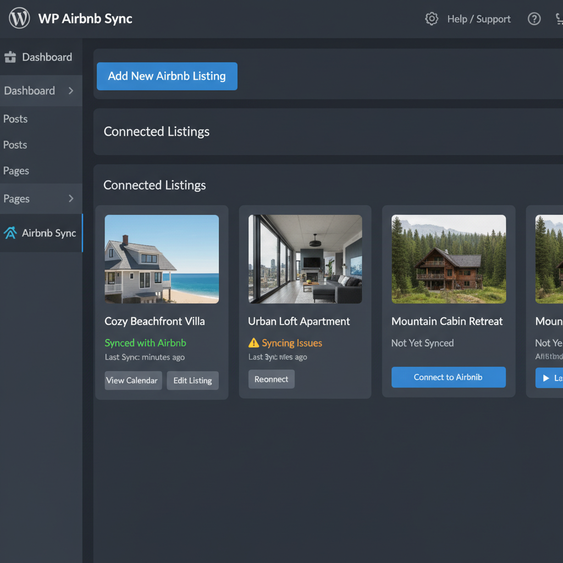Click Not Yet Synced under Mountain Cabin Retreat
563x563 pixels.
(423, 343)
